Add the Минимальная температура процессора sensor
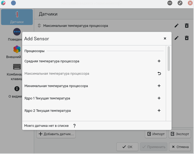 [159, 86]
